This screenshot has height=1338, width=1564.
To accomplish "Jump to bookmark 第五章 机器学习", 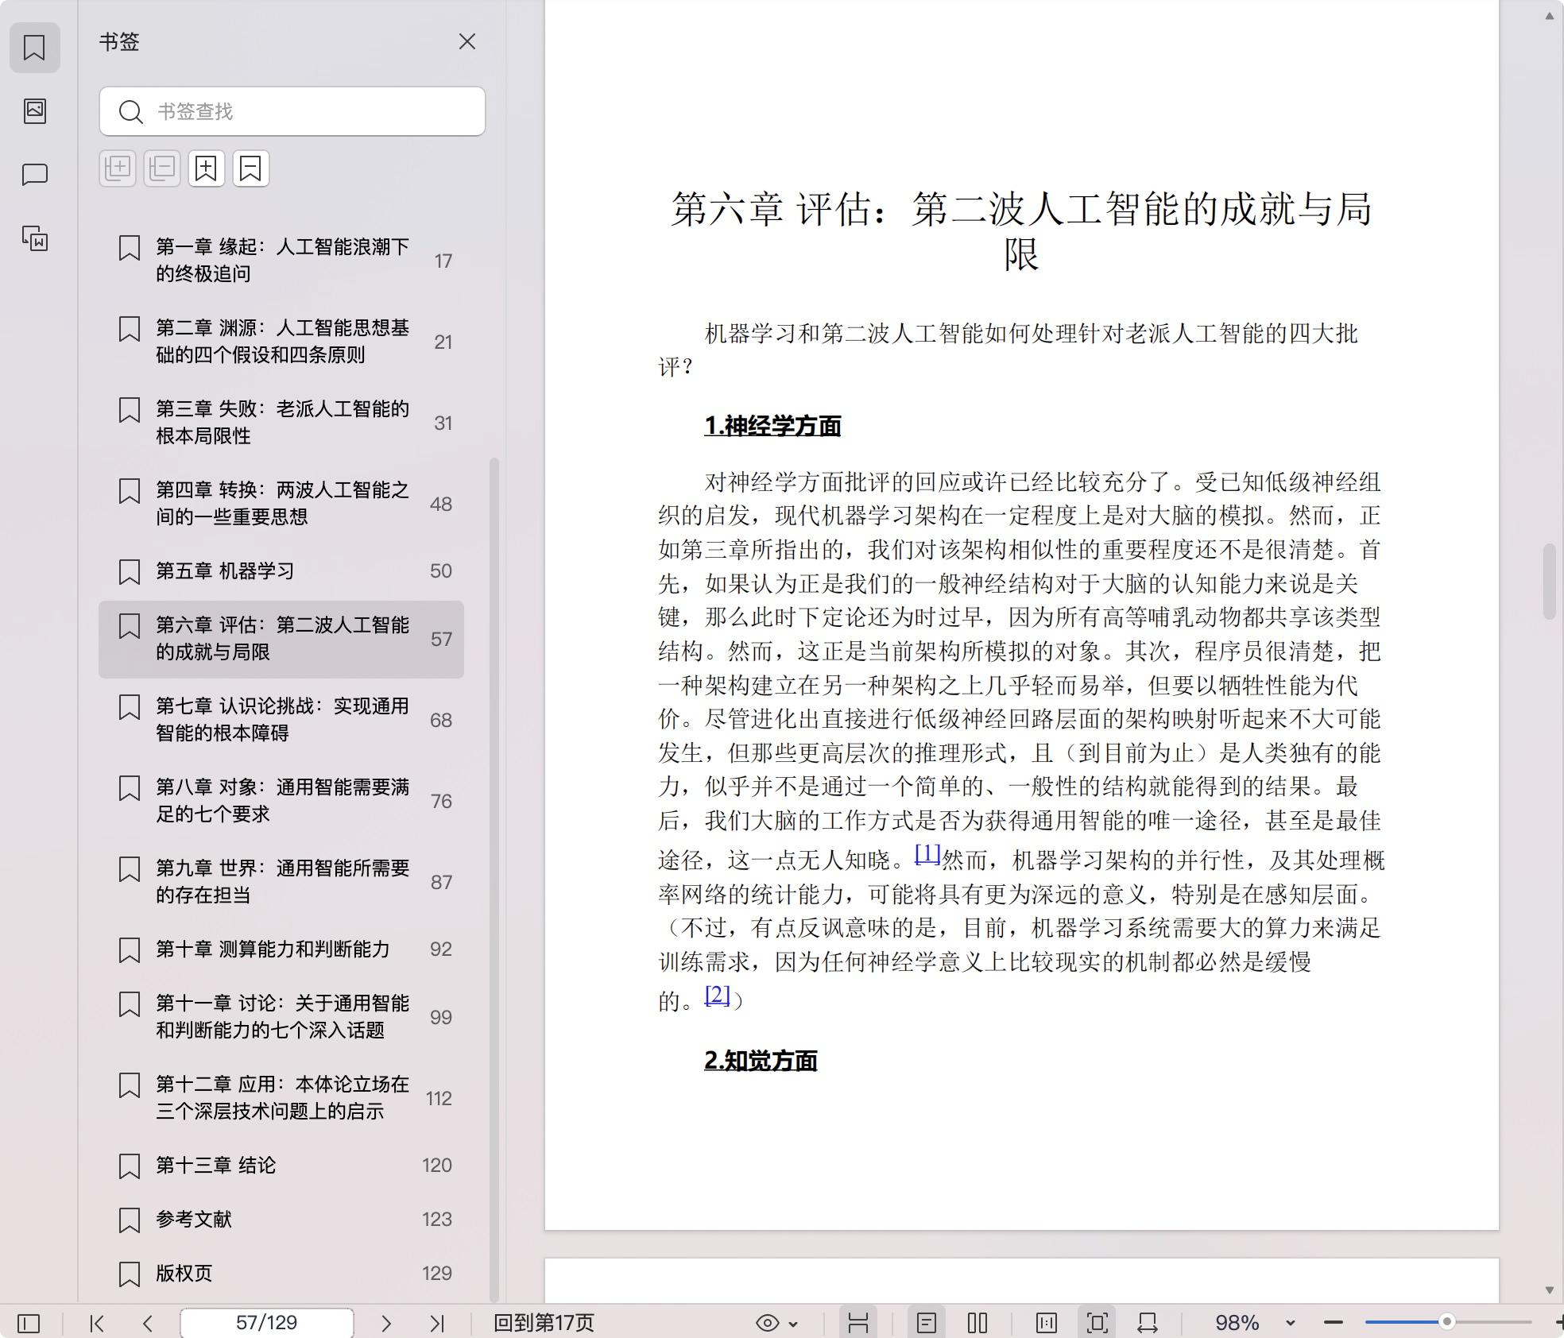I will pos(281,571).
